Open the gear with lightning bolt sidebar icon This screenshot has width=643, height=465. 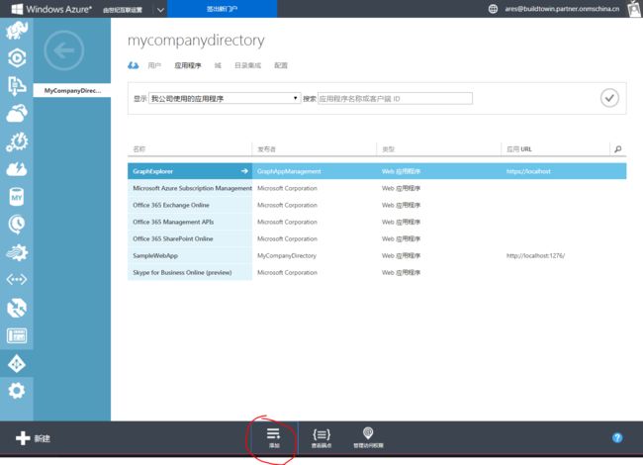coord(17,141)
